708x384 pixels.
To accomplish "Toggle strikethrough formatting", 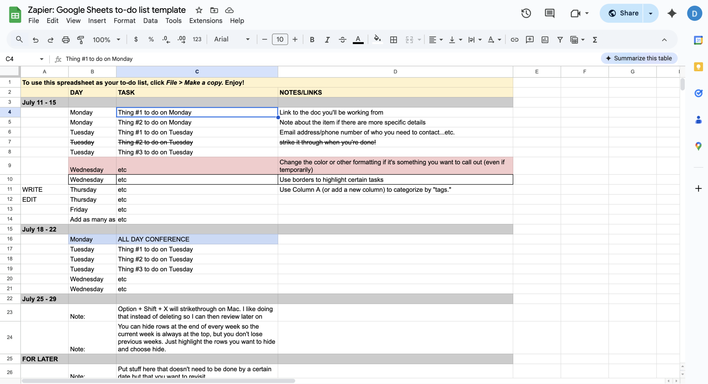I will click(x=342, y=40).
